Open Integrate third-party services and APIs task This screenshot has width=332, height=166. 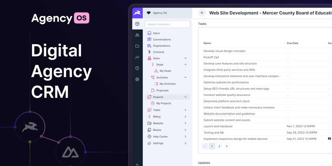229,70
